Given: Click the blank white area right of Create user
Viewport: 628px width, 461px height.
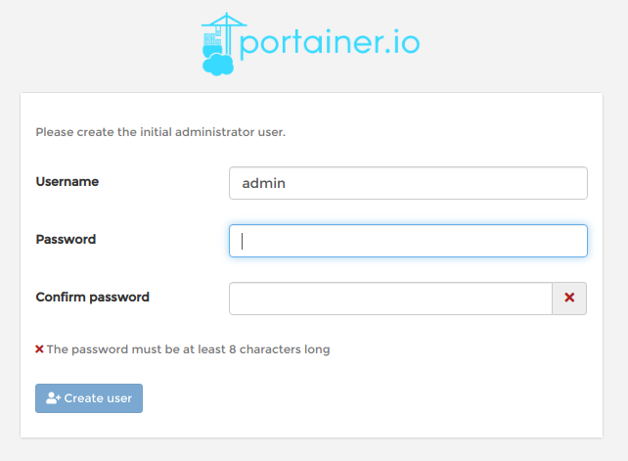Looking at the screenshot, I should (x=372, y=398).
